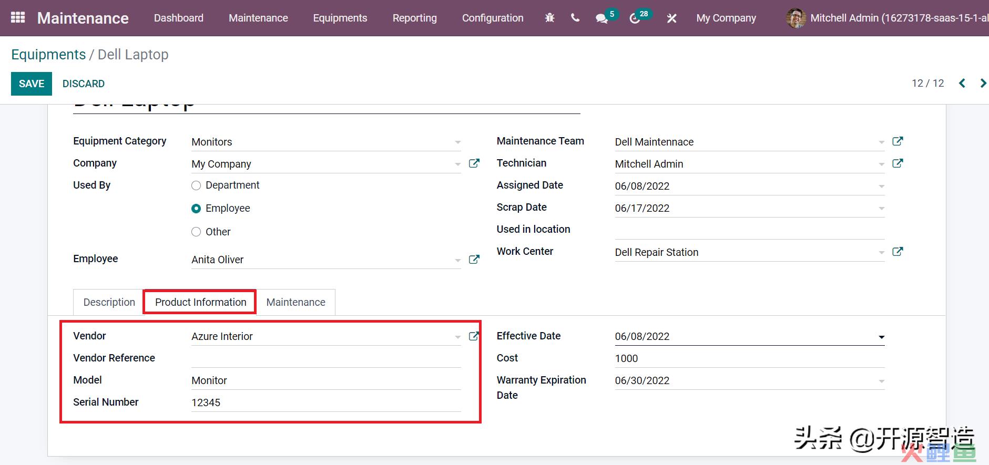Switch to the Maintenance form tab
Screen dimensions: 989x465
click(295, 302)
